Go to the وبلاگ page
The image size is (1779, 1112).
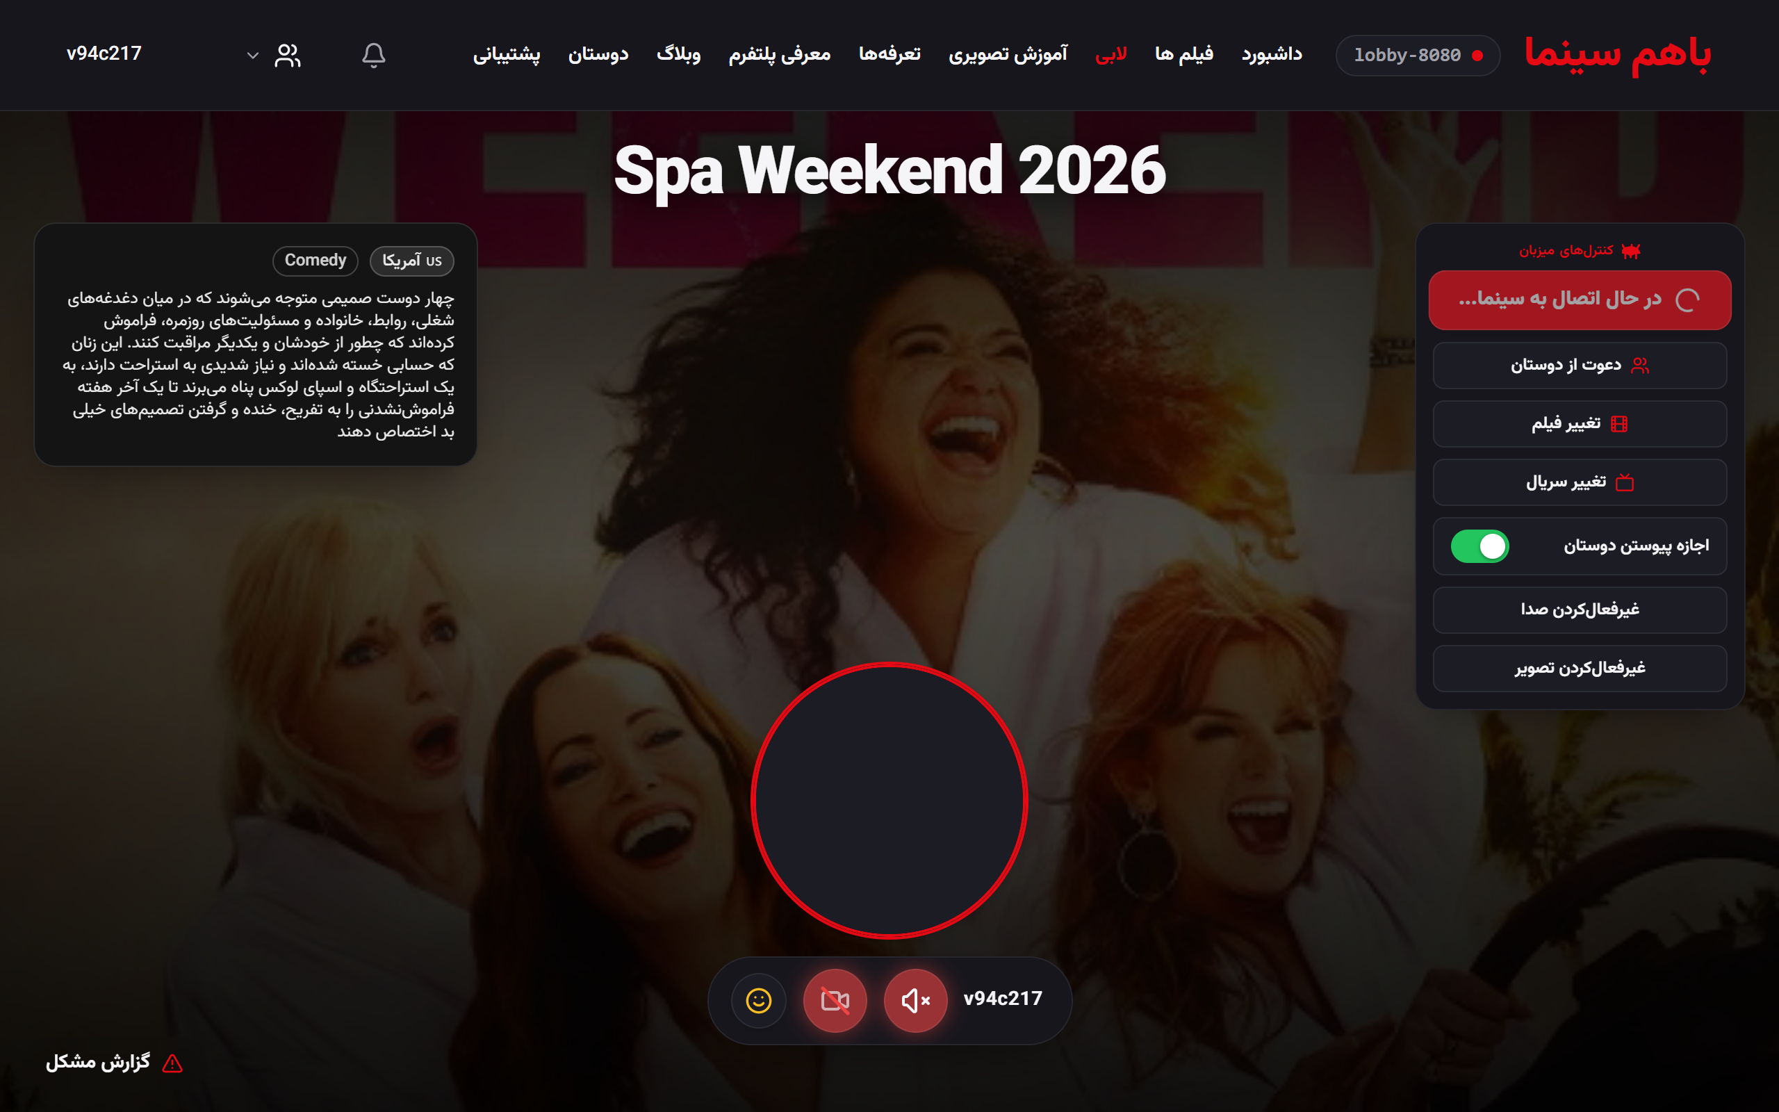pos(678,54)
